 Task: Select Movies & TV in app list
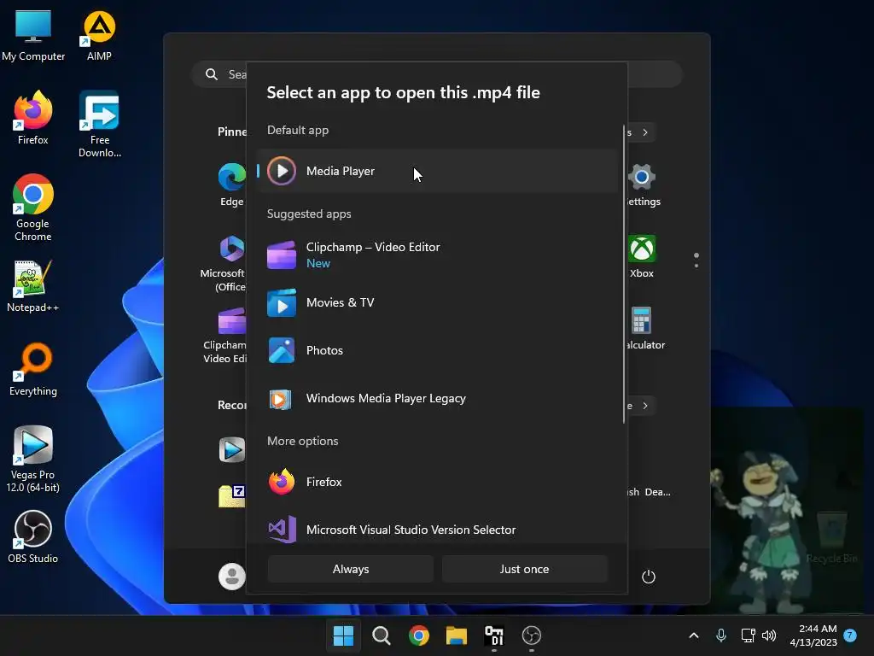(x=438, y=302)
